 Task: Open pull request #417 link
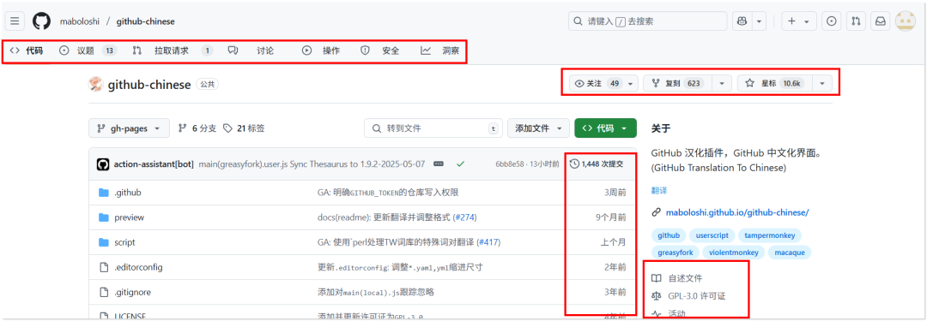pyautogui.click(x=489, y=242)
